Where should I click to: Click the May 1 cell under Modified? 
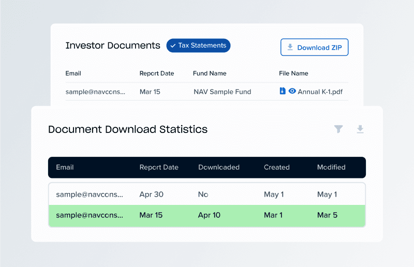coord(327,195)
